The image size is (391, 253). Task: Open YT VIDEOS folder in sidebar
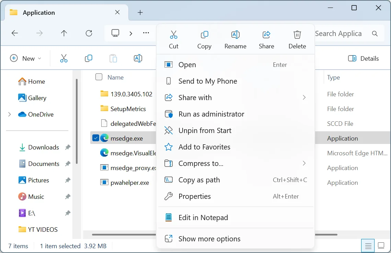point(38,229)
